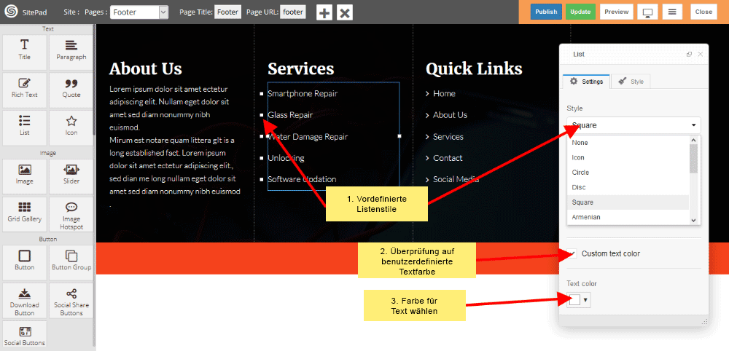Insert the Icon widget
The image size is (729, 351).
tap(71, 127)
